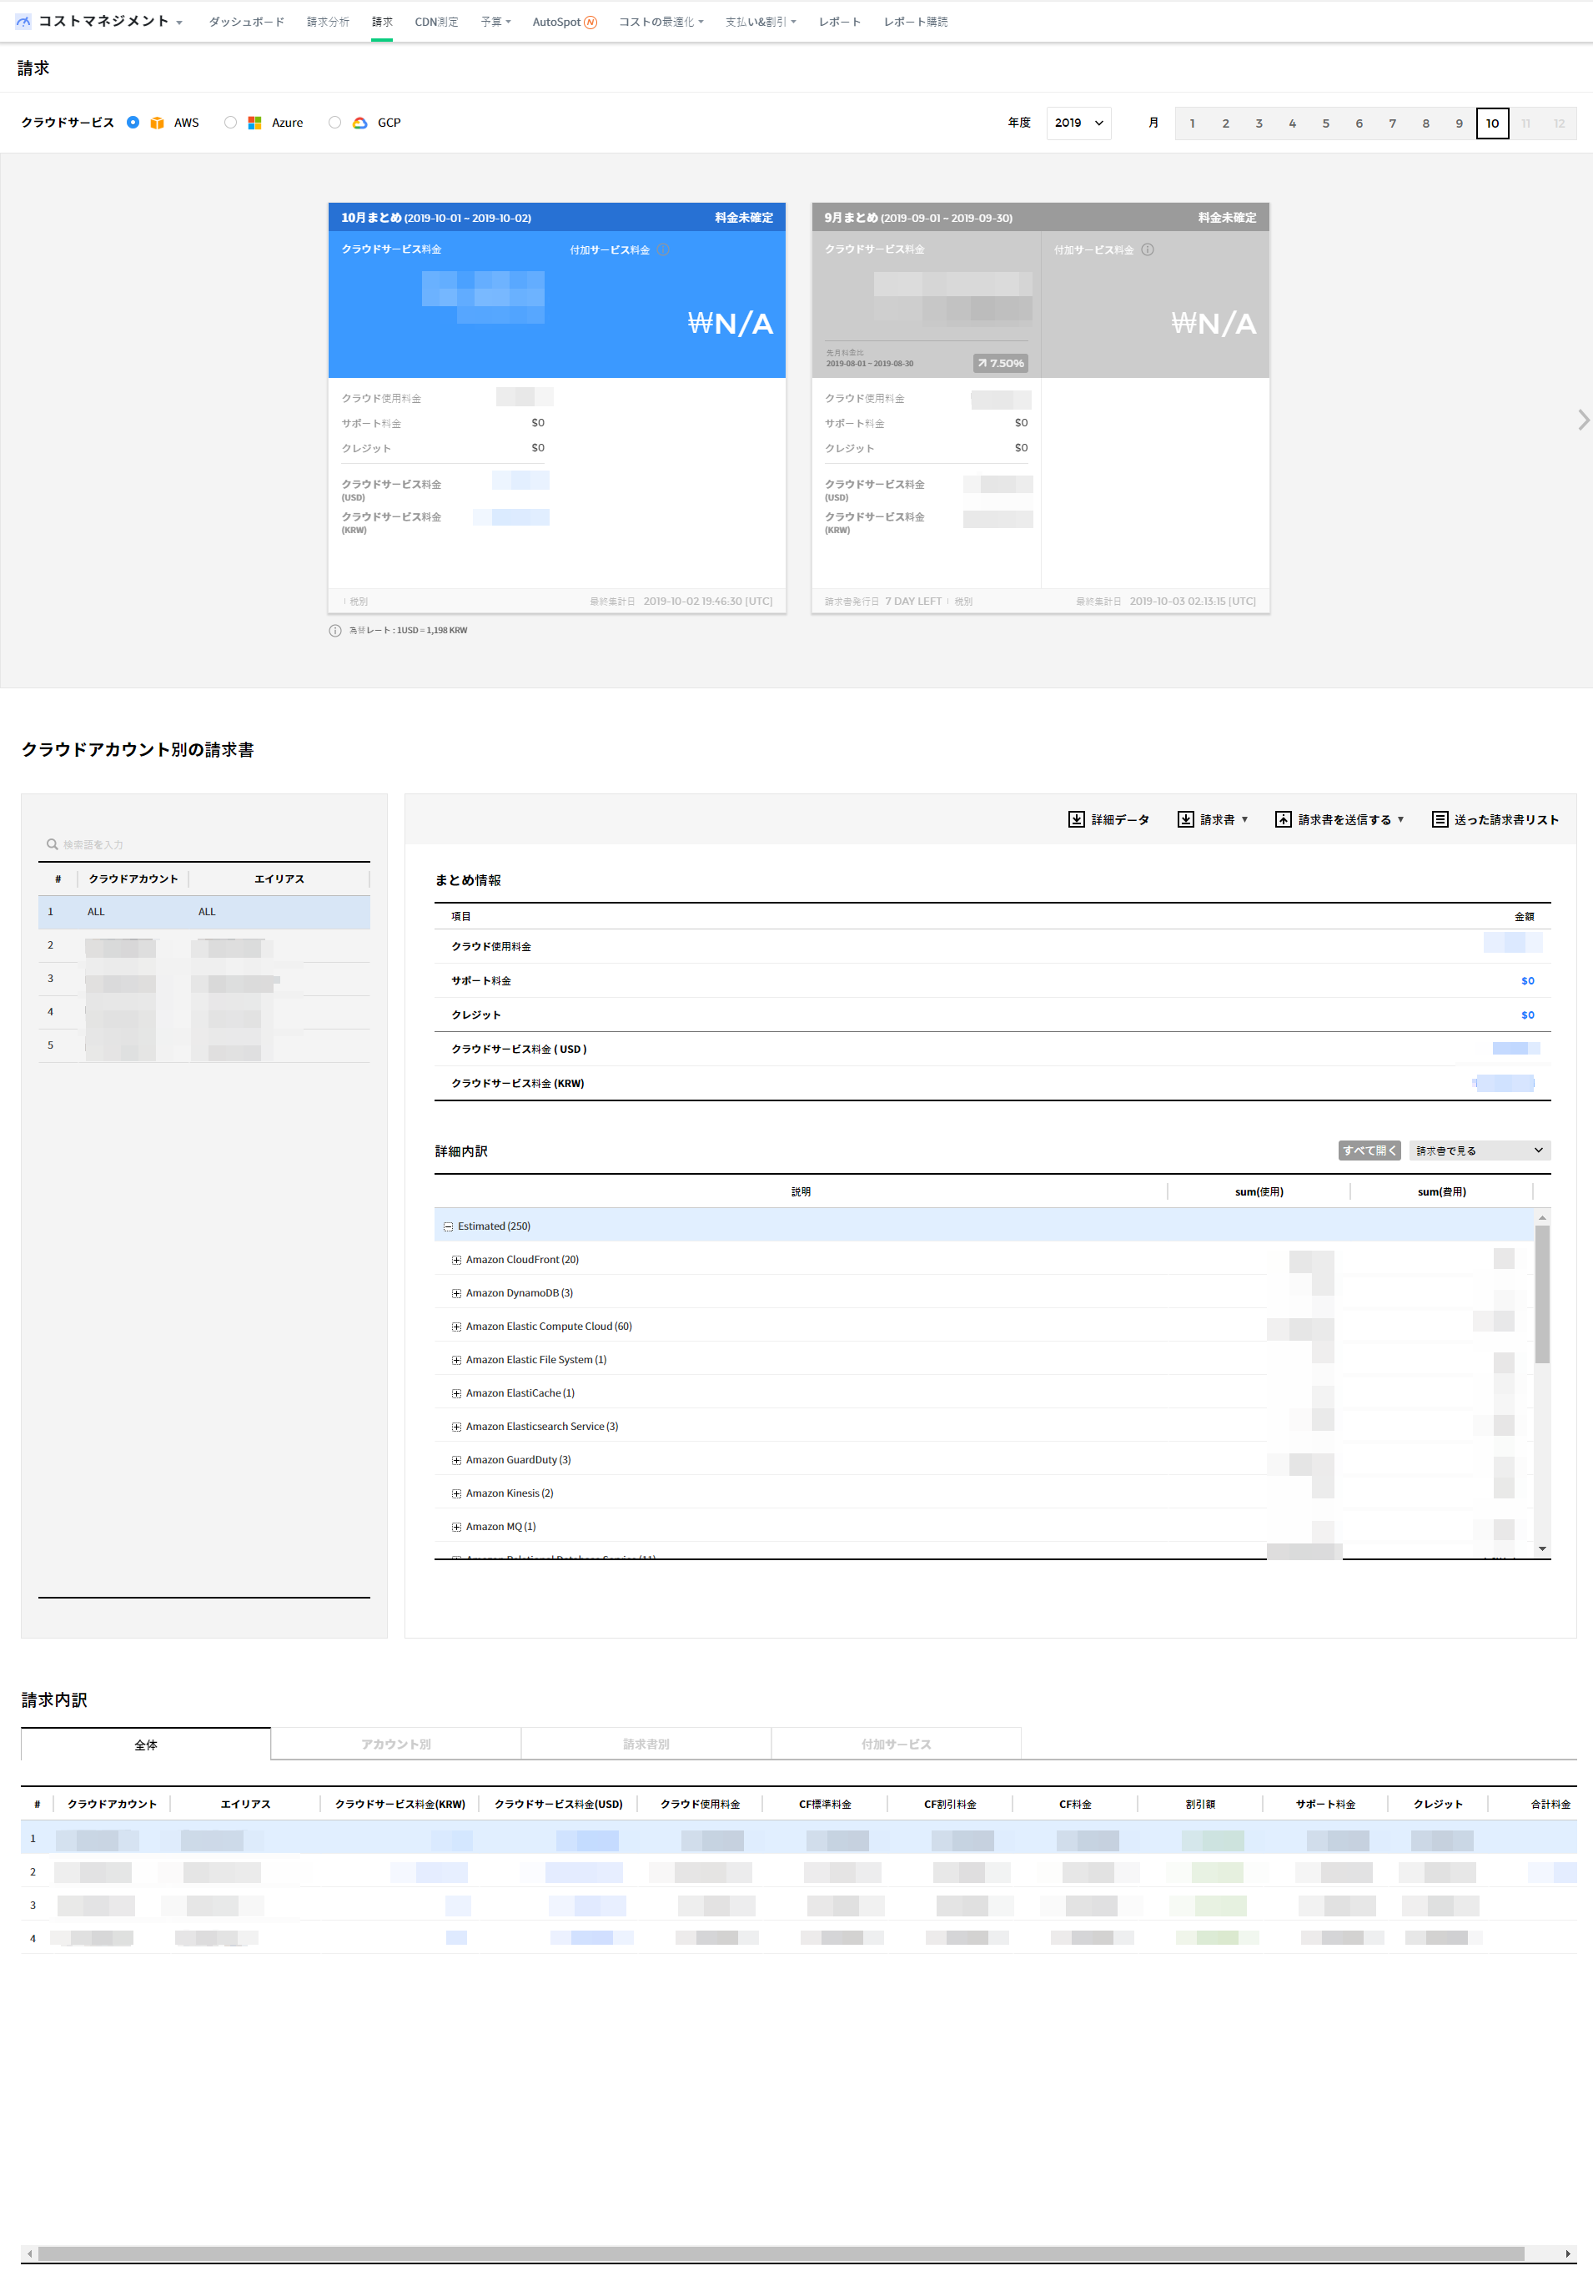Click the search magnifier icon in account list
This screenshot has width=1593, height=2296.
coord(52,844)
